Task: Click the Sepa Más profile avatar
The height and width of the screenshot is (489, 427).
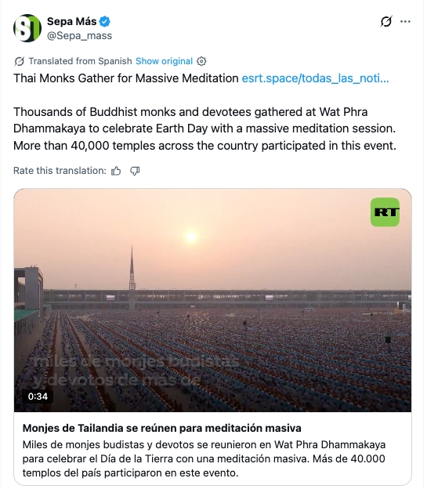Action: pos(27,28)
